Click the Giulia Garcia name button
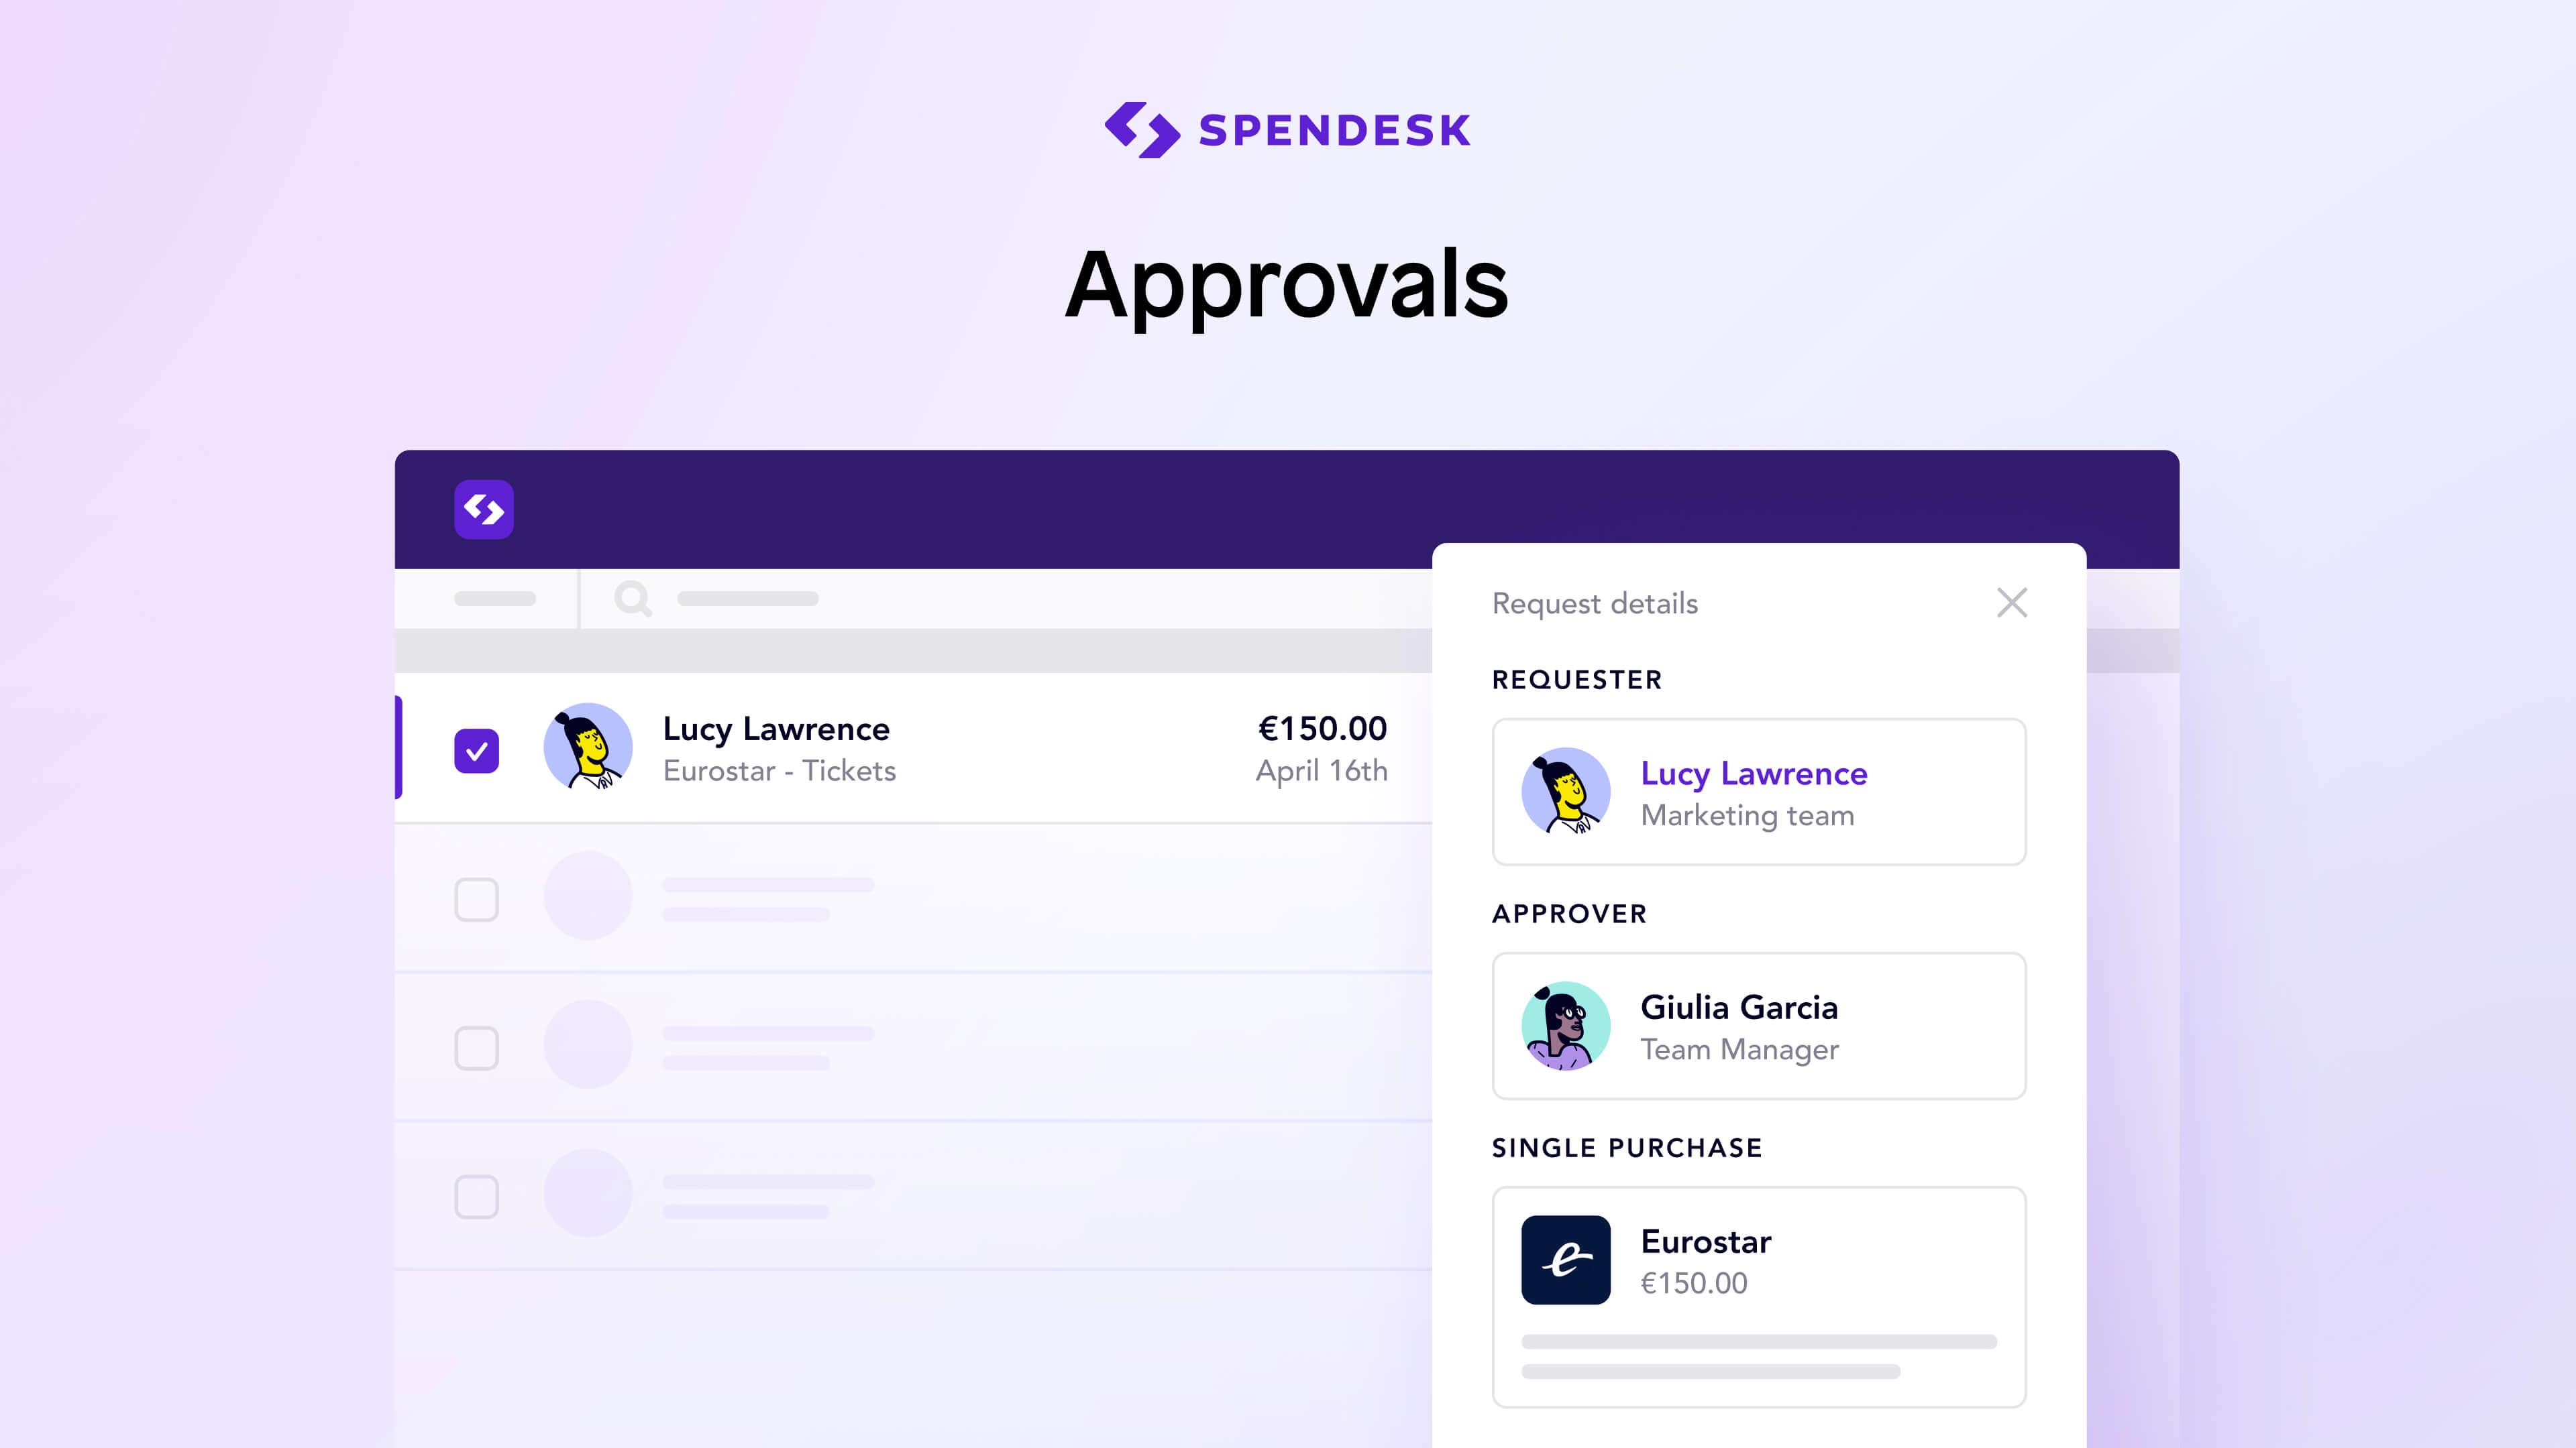Viewport: 2576px width, 1448px height. click(x=1739, y=1008)
